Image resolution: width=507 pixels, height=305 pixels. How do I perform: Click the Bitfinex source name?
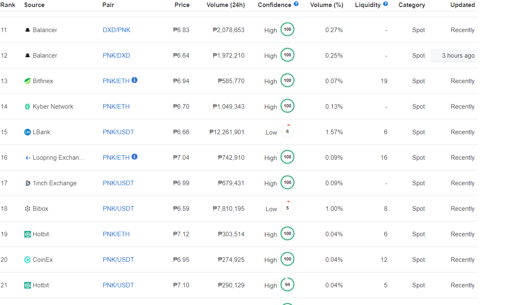point(43,81)
